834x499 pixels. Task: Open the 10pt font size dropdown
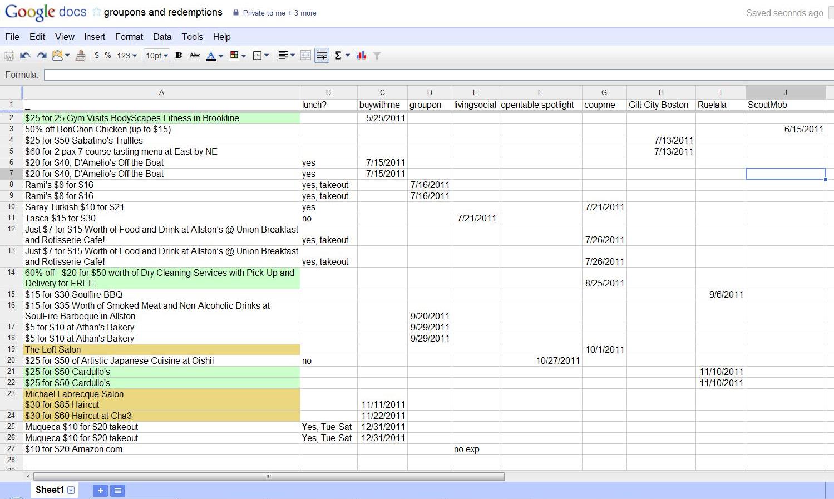click(x=157, y=56)
